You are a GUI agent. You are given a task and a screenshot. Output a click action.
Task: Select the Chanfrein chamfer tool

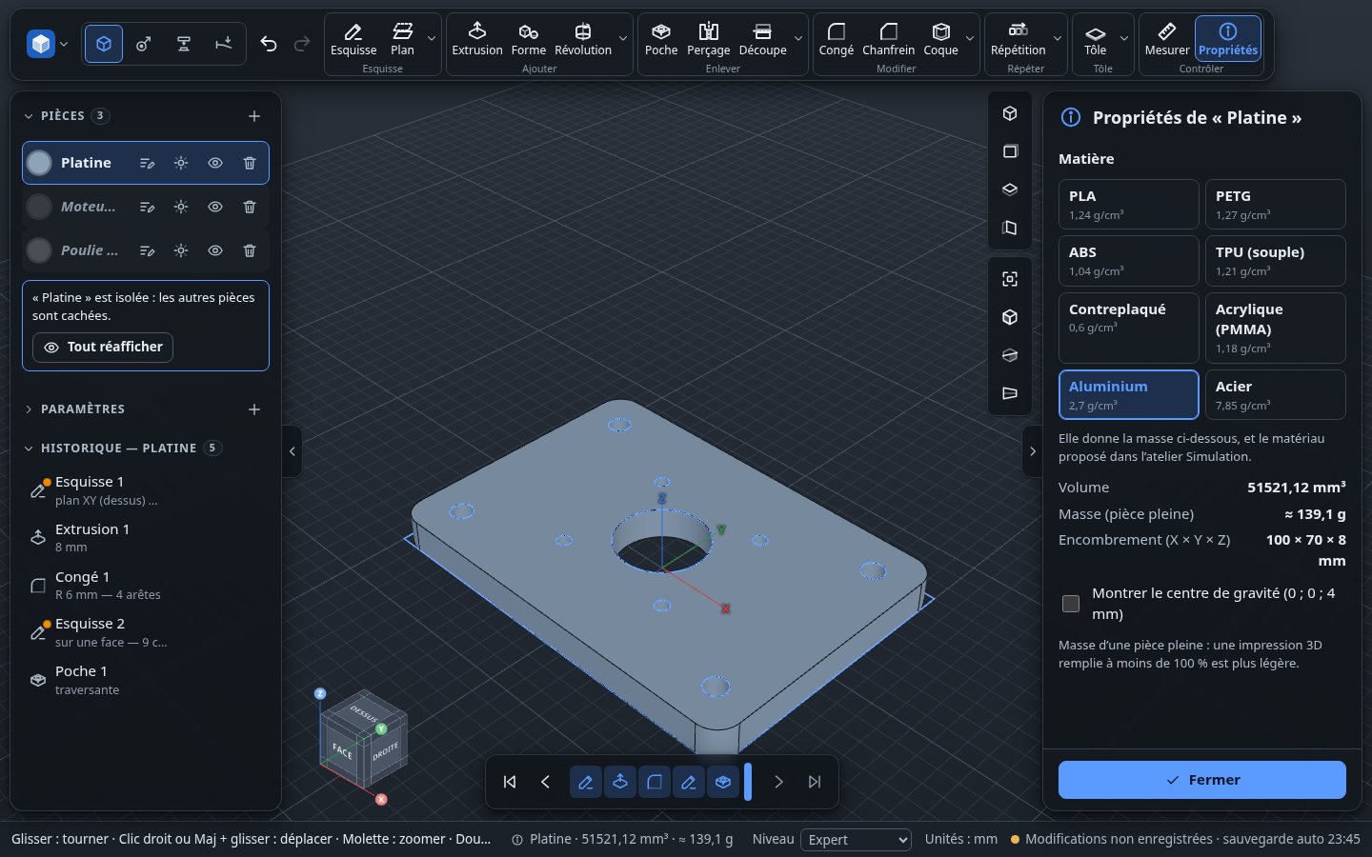coord(888,39)
